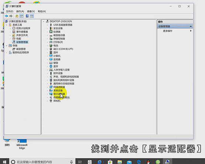
Task: Expand the 服务和应用程序 node
Action: pos(7,52)
